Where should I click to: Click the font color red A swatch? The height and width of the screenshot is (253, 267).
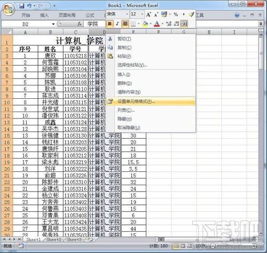point(156,23)
